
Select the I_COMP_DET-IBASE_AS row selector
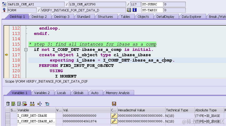click(8, 121)
